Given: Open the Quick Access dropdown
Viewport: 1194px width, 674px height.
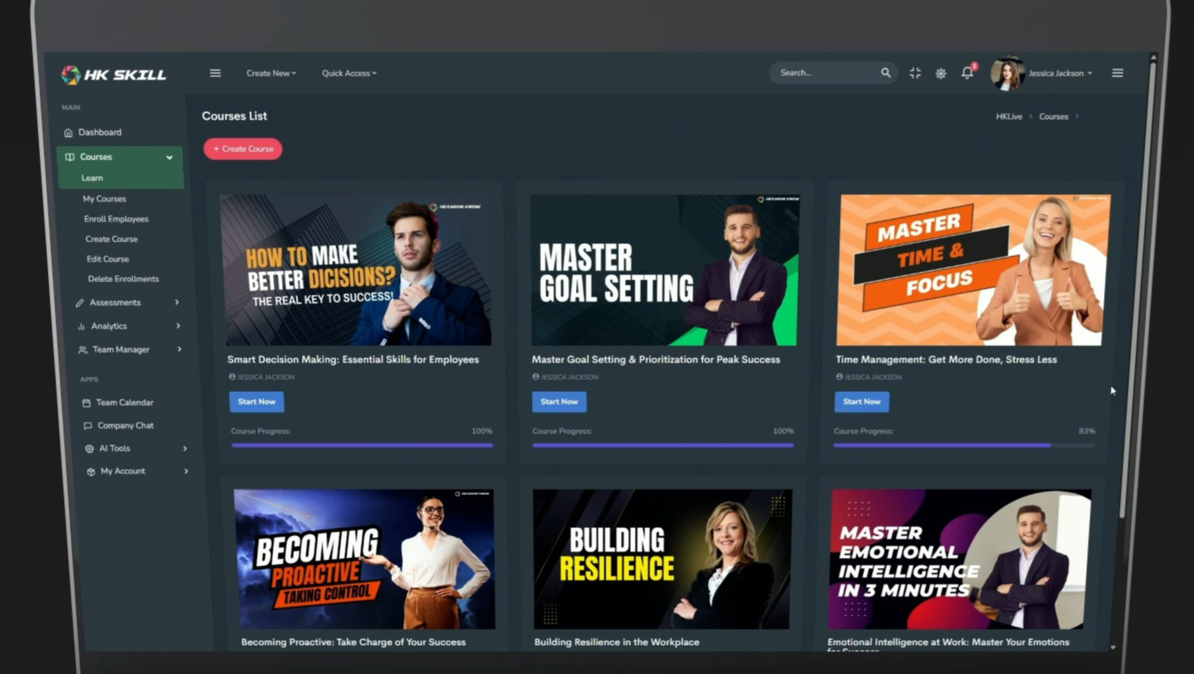Looking at the screenshot, I should 348,73.
